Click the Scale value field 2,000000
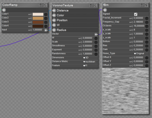The height and width of the screenshot is (118, 152). [87, 42]
